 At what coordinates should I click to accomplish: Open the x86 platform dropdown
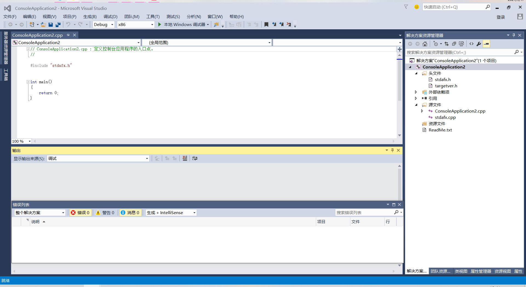(x=136, y=25)
